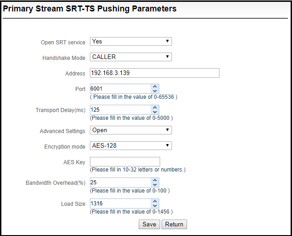Screen dimensions: 292x236
Task: Click the Return button
Action: point(174,224)
